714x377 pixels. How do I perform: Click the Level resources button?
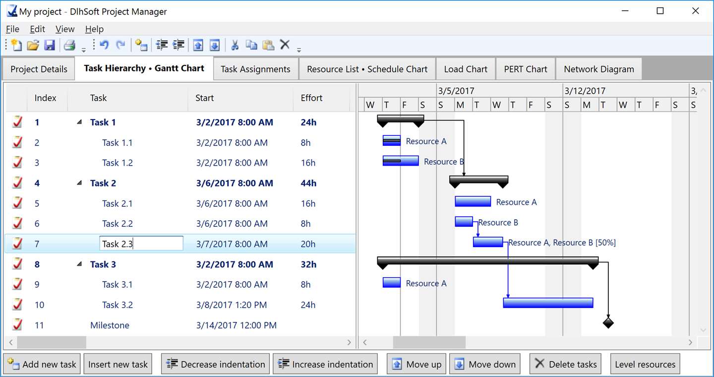pyautogui.click(x=645, y=364)
